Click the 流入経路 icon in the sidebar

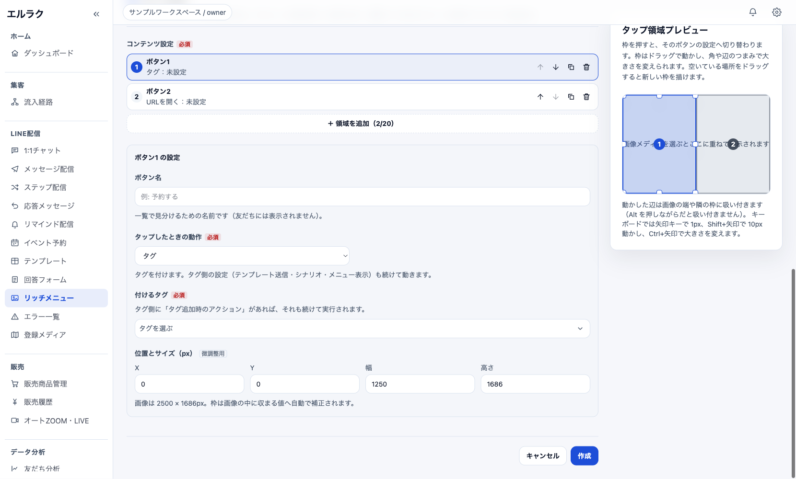point(15,102)
